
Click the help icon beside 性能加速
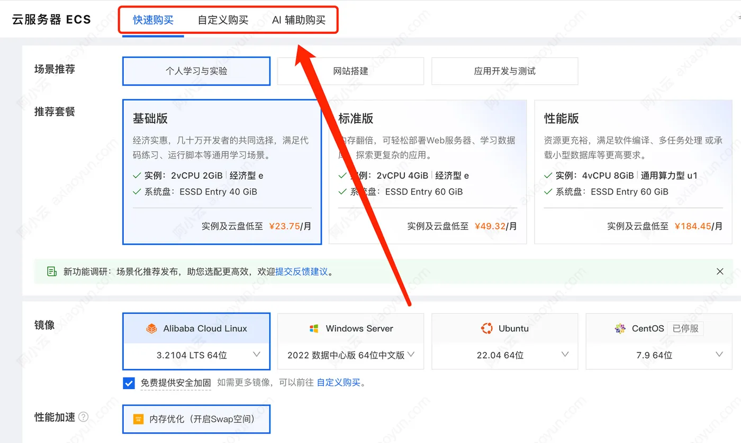[x=83, y=417]
